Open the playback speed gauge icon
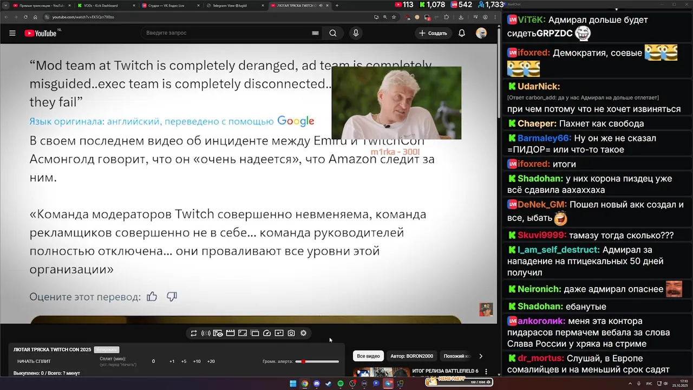693x390 pixels. click(x=267, y=333)
